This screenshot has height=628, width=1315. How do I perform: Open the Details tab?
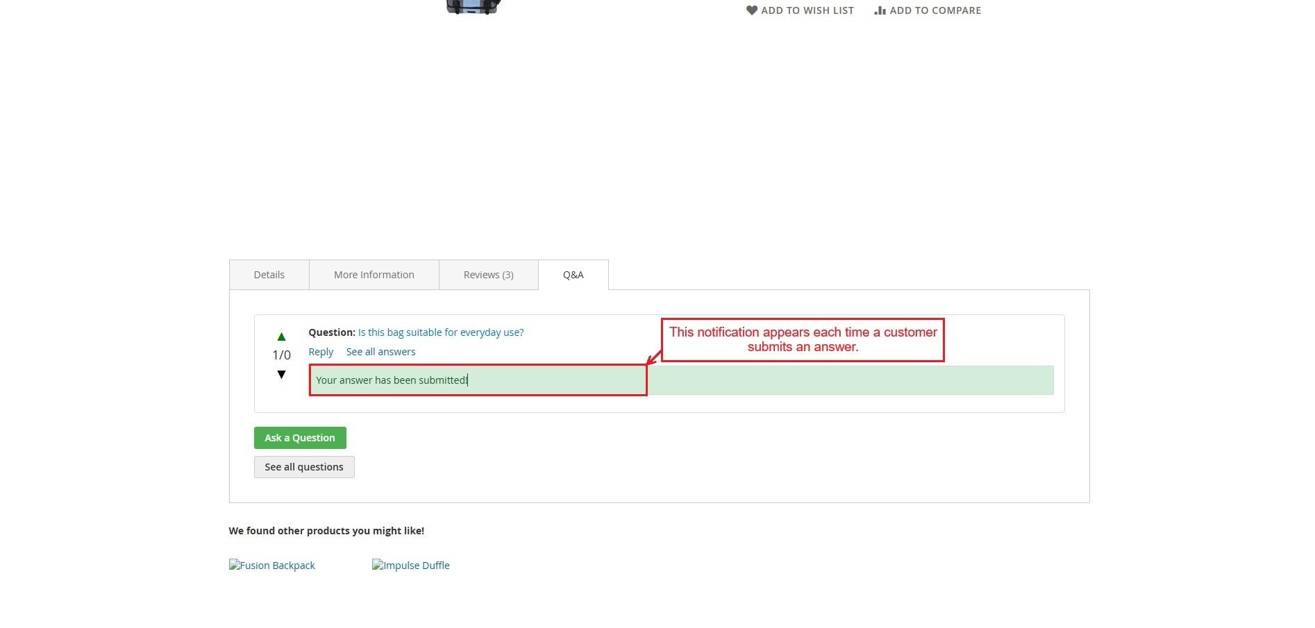coord(269,275)
